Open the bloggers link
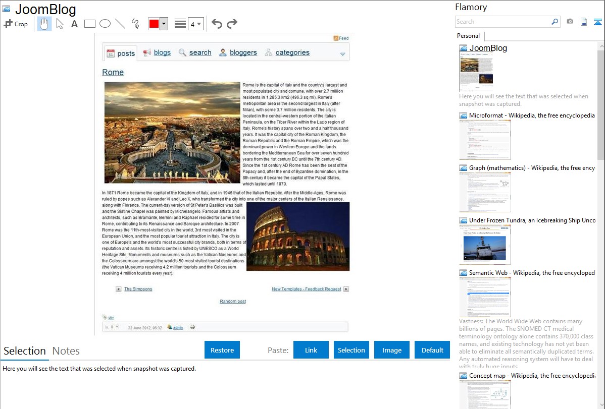This screenshot has height=409, width=605. tap(243, 52)
